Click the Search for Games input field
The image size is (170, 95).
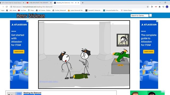(x=139, y=16)
